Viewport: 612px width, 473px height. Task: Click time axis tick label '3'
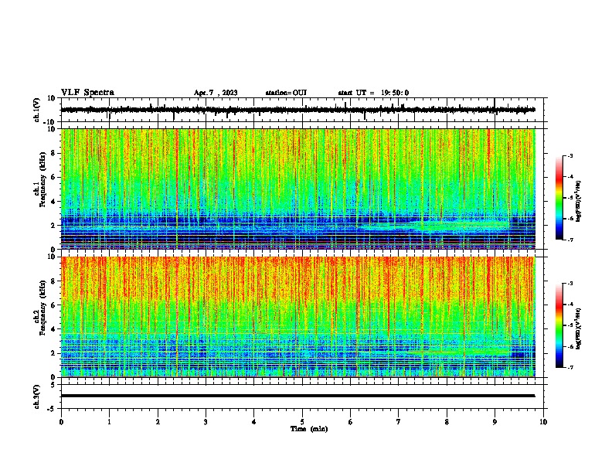pyautogui.click(x=206, y=422)
